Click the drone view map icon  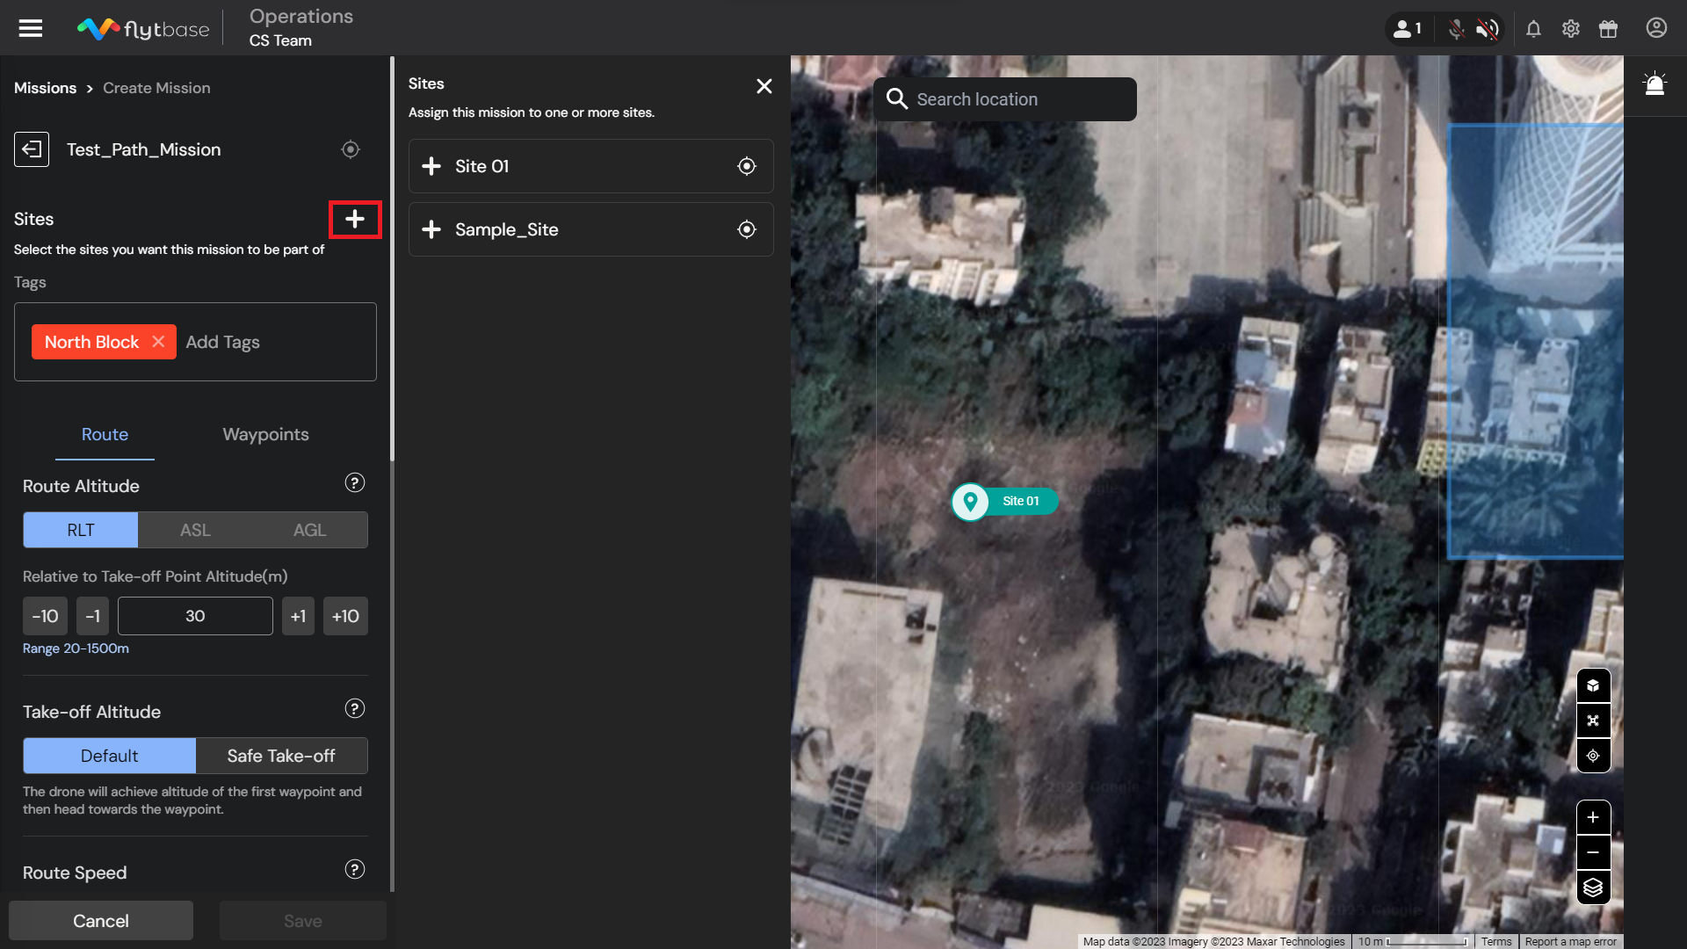pos(1593,721)
